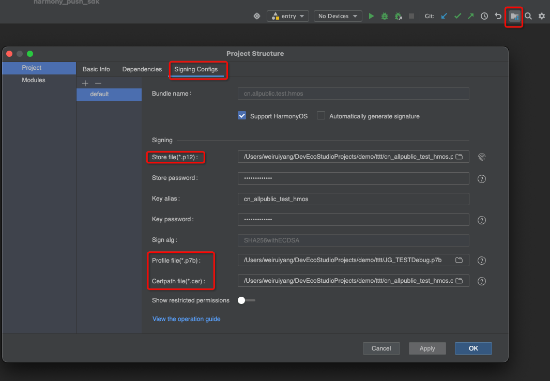Click the Git commit checkmark icon
The image size is (550, 381).
pyautogui.click(x=457, y=16)
